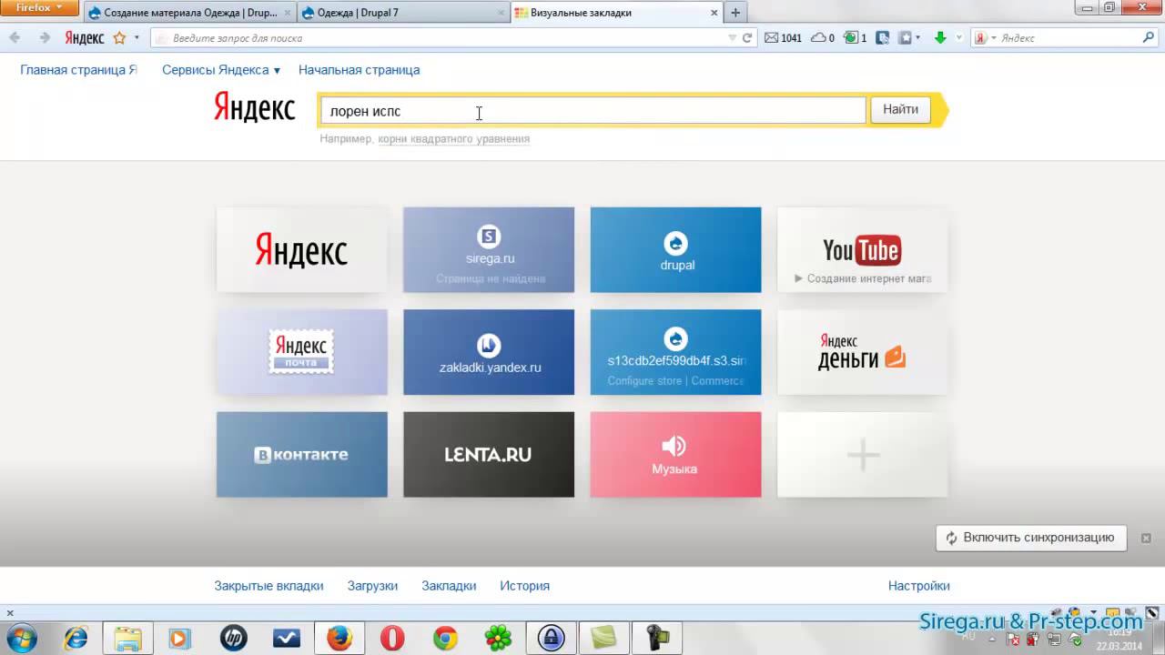Open the Яндекс Деньги bookmark tile
The height and width of the screenshot is (655, 1165).
pyautogui.click(x=862, y=352)
